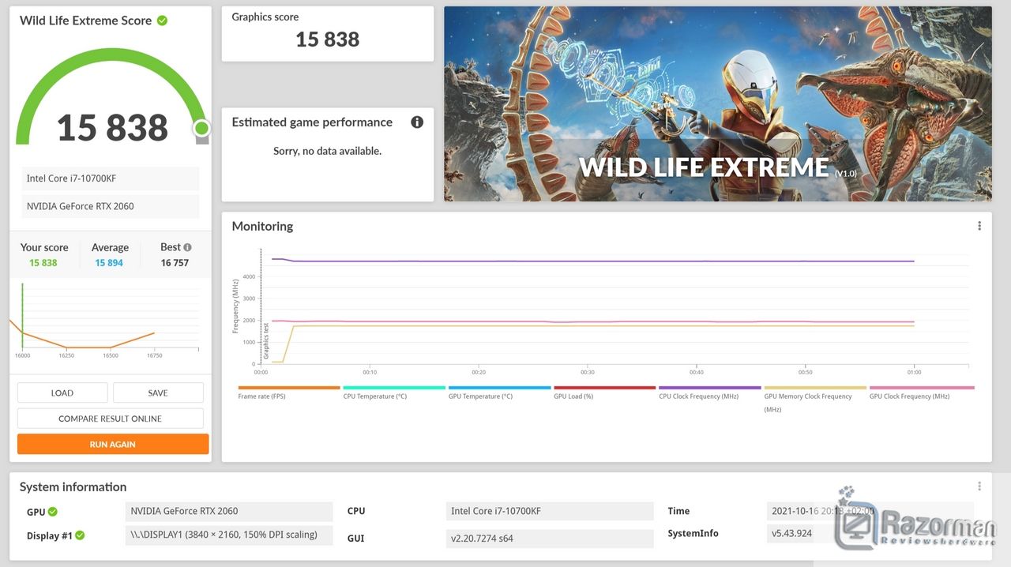This screenshot has height=567, width=1011.
Task: Click the green check icon beside Display #1
Action: [80, 535]
